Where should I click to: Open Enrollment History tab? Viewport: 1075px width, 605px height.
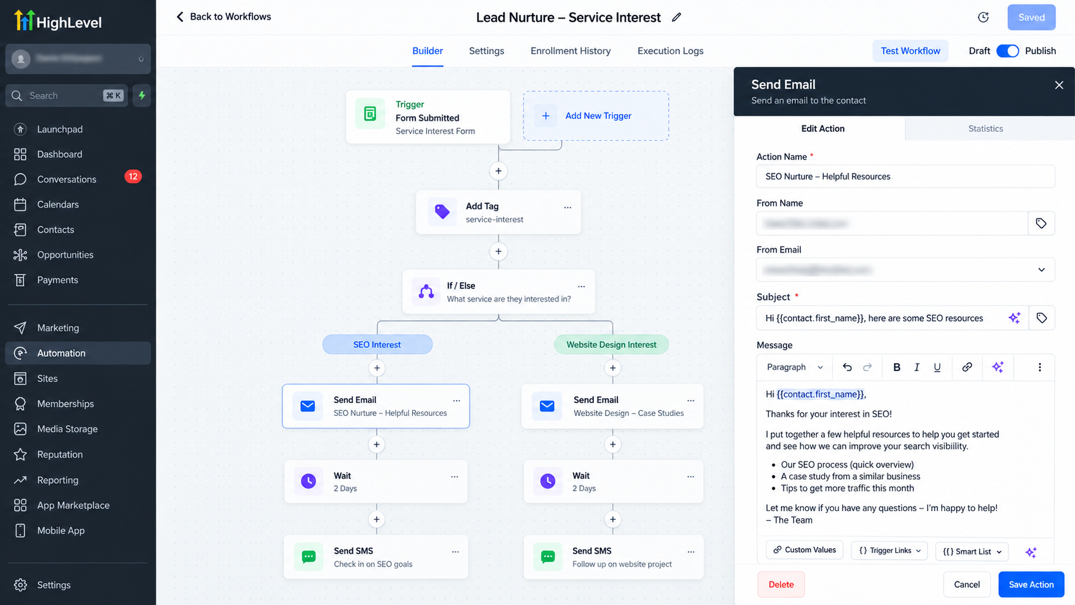tap(570, 51)
